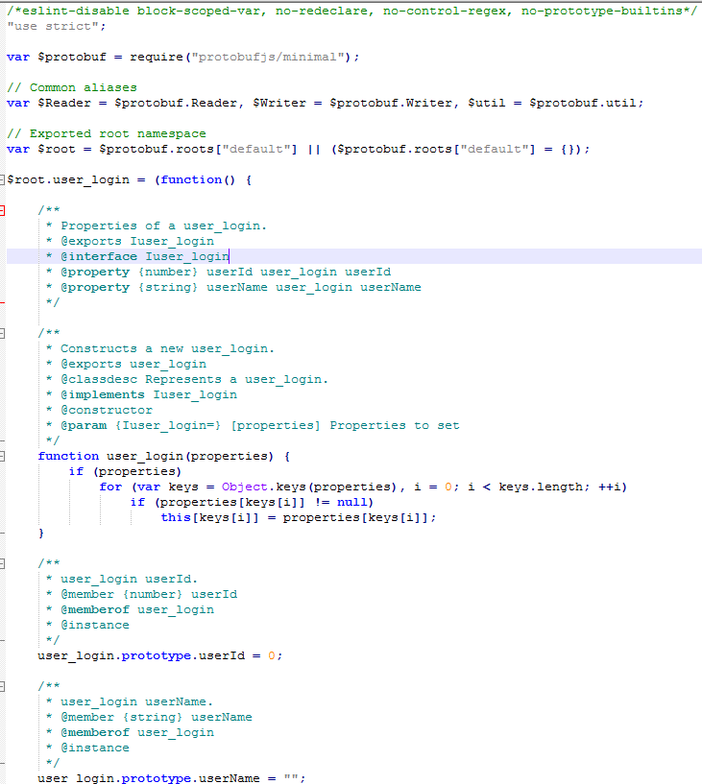This screenshot has height=784, width=702.
Task: Click the "@classdesc Represents a user_login." line
Action: pos(195,379)
